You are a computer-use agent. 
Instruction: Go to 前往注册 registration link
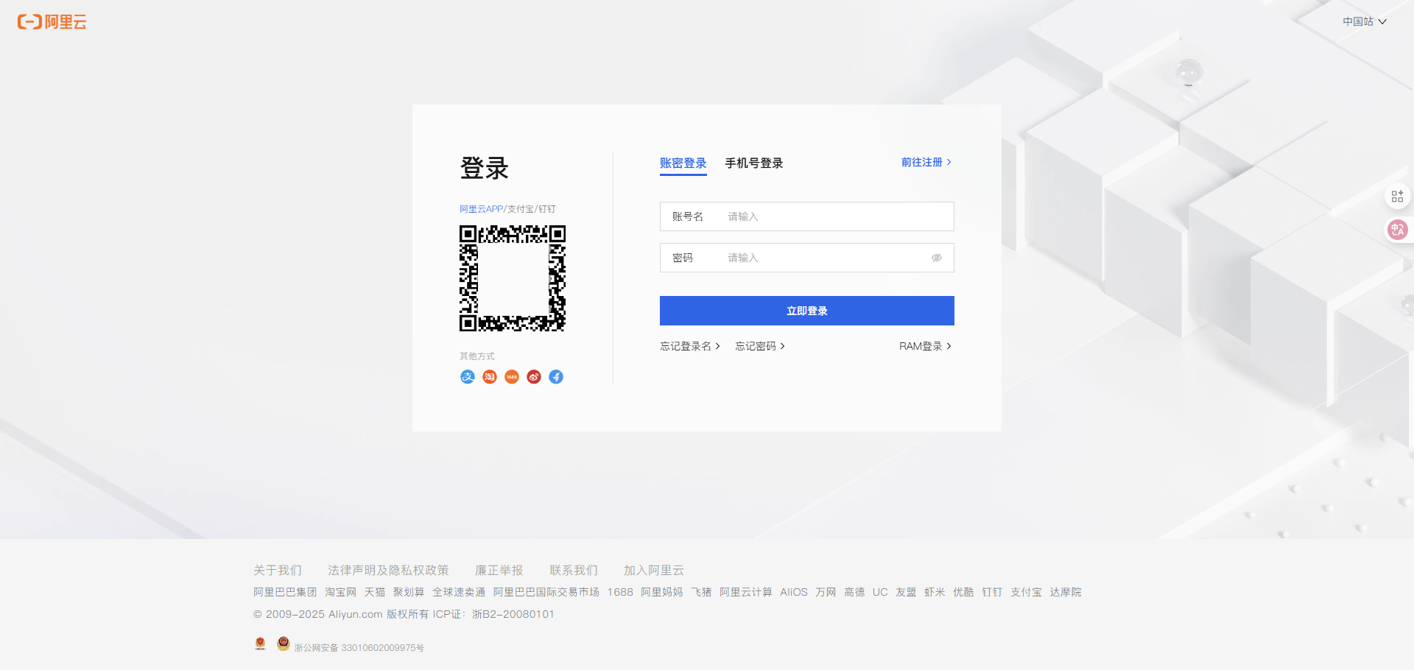pyautogui.click(x=926, y=162)
